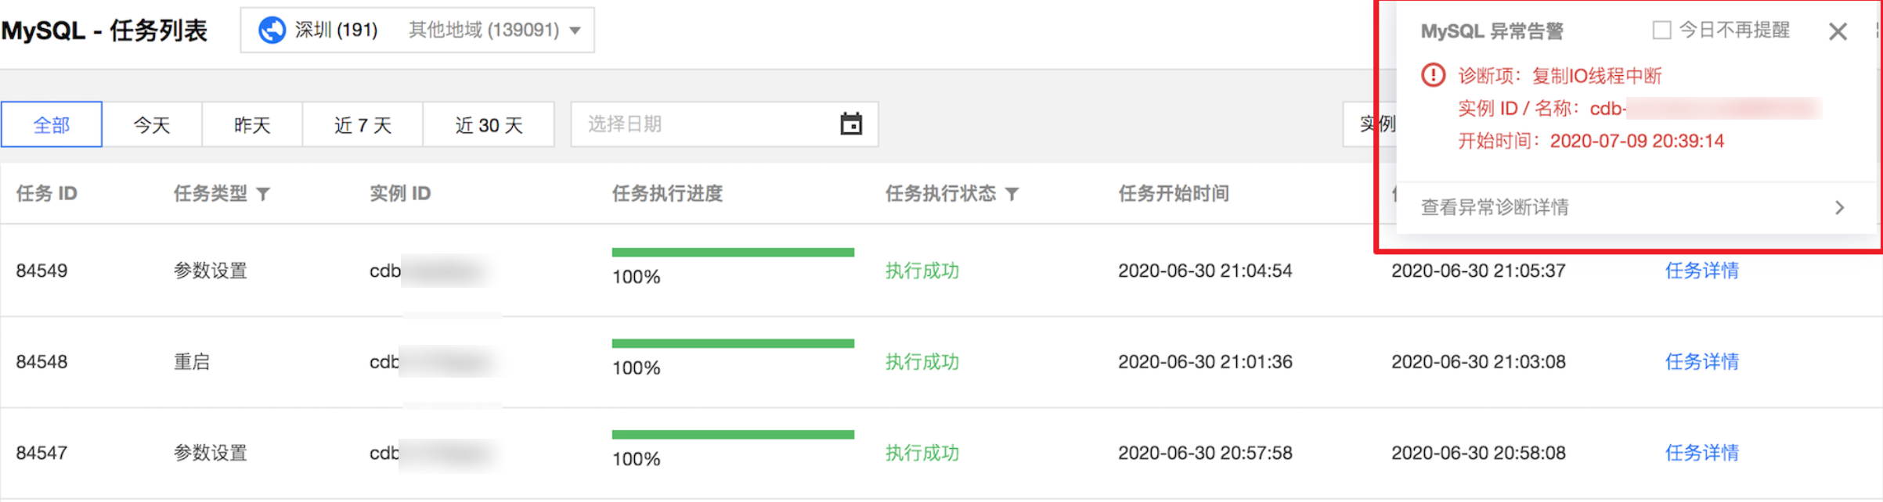Image resolution: width=1883 pixels, height=502 pixels.
Task: Click progress bar of task 84548
Action: 733,343
